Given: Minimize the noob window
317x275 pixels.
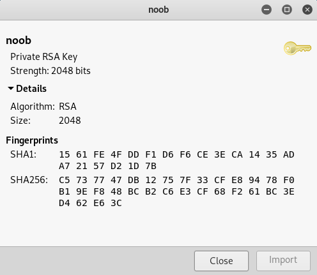Looking at the screenshot, I should [x=267, y=10].
